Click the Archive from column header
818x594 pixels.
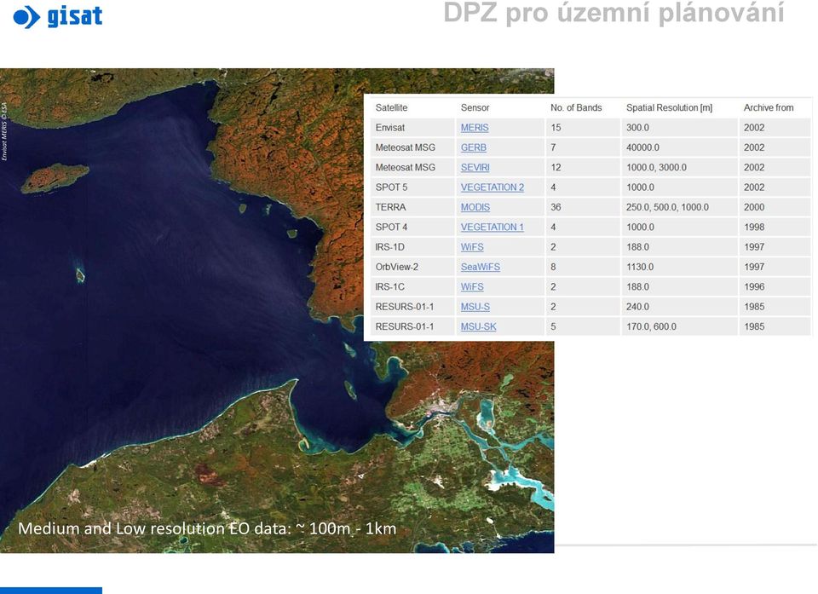point(769,107)
